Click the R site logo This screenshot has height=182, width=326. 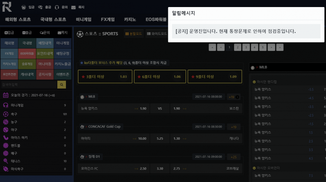[7, 7]
